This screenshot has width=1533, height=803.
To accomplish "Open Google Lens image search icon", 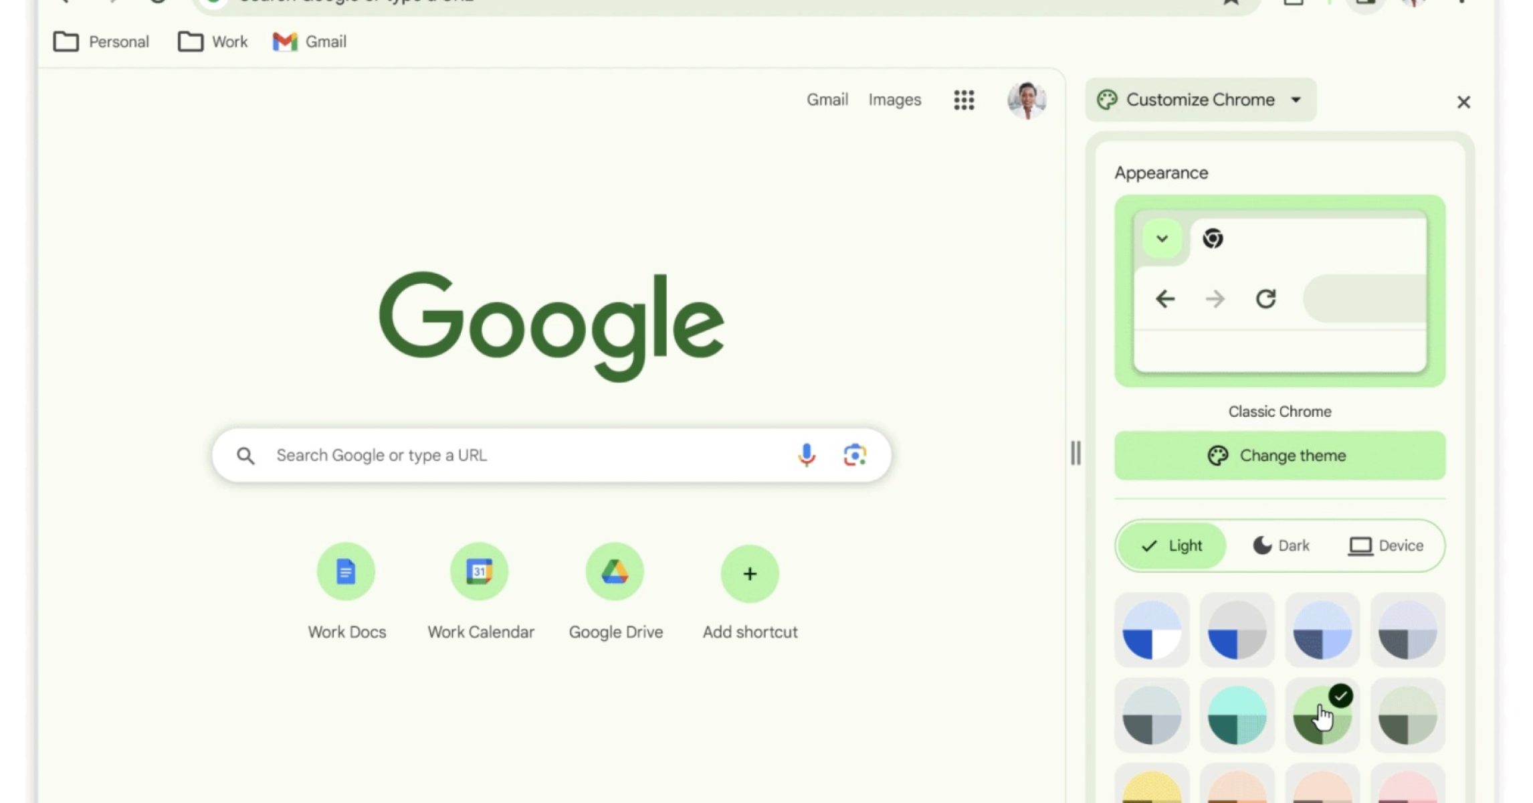I will (x=854, y=455).
